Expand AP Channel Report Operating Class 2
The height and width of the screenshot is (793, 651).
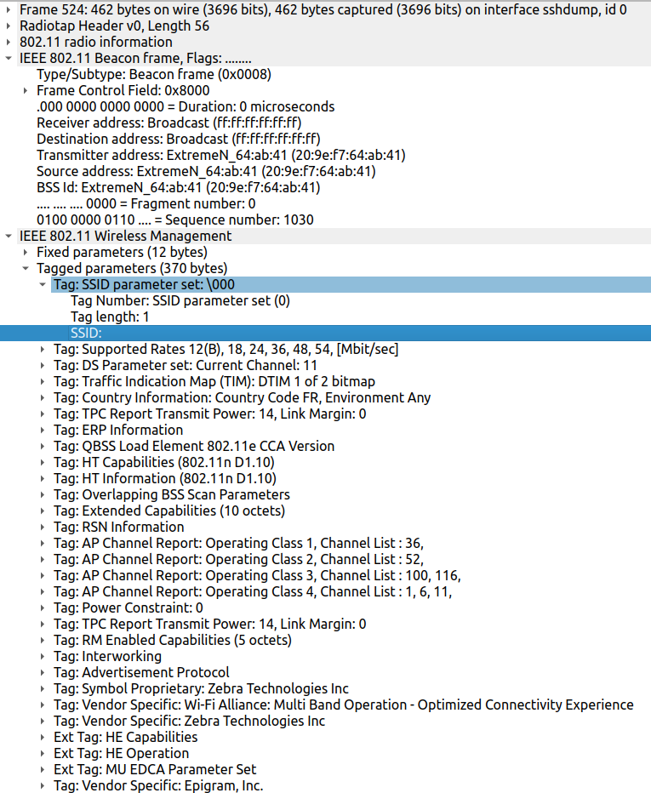pos(43,560)
